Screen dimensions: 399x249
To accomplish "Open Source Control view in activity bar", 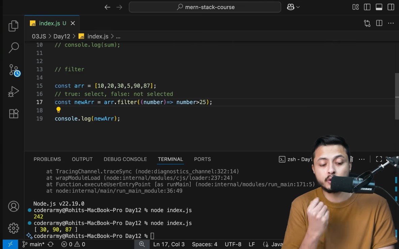I will coord(14,70).
